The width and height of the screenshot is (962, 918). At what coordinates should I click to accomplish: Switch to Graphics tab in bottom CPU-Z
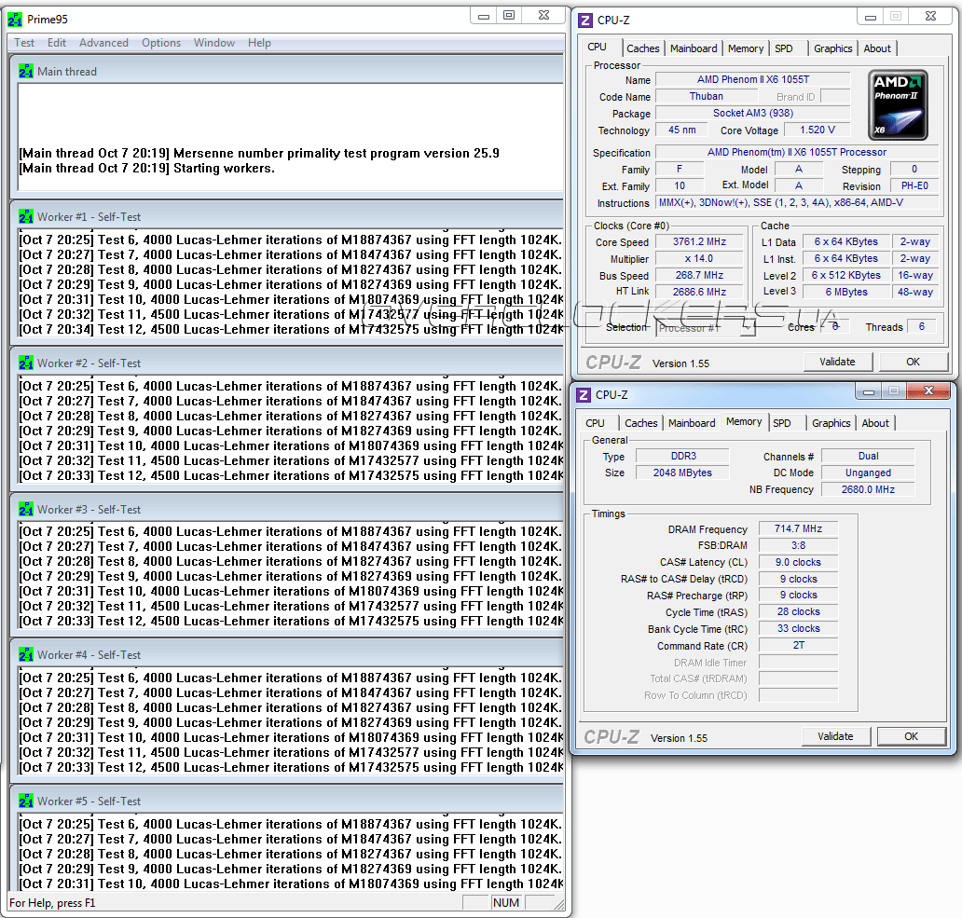(831, 423)
